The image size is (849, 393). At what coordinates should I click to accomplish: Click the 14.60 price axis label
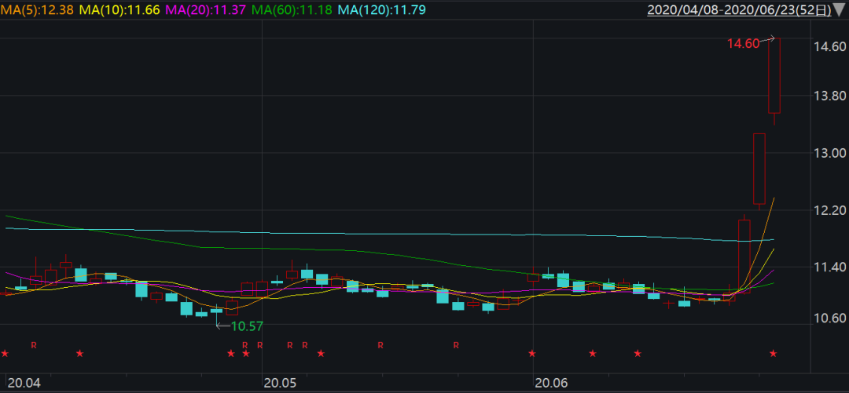coord(831,47)
